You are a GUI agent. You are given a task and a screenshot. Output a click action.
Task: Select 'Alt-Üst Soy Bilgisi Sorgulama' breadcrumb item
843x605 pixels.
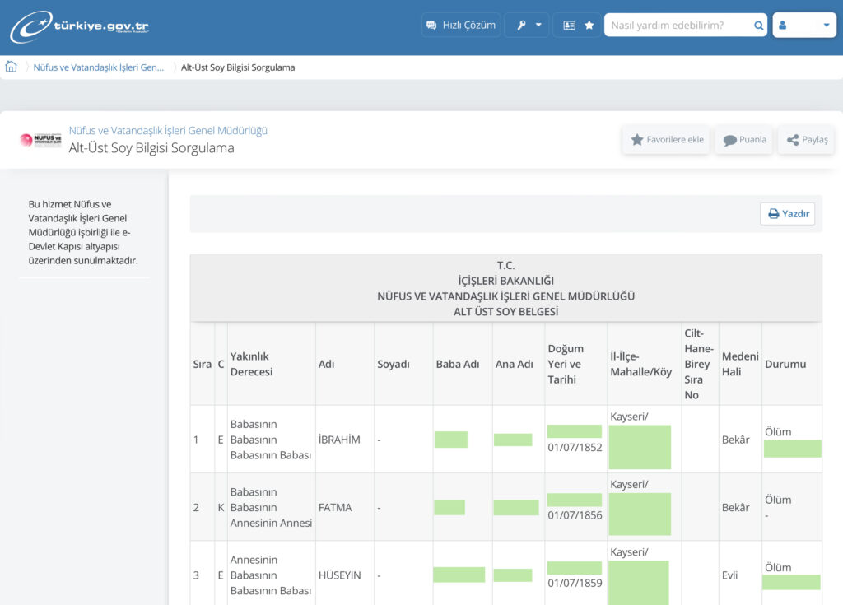(x=238, y=67)
